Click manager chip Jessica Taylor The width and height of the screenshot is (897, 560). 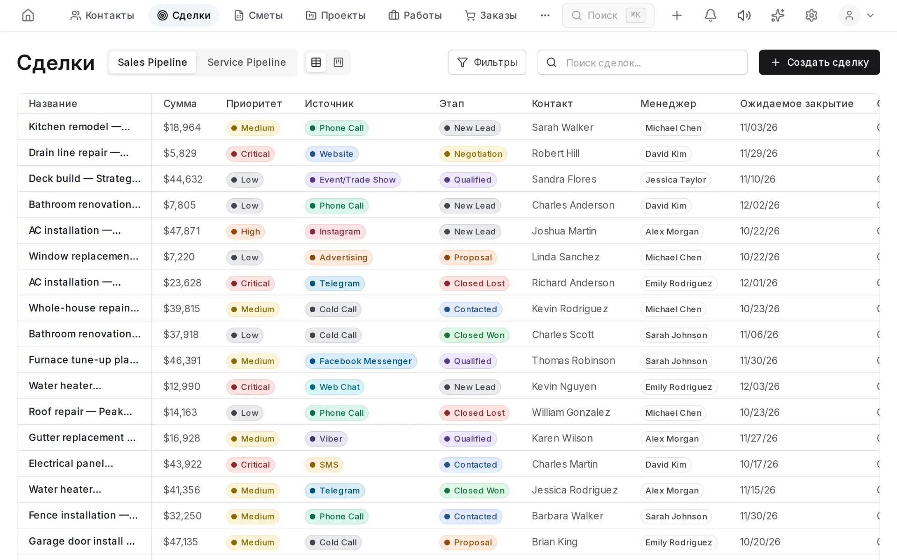point(676,180)
